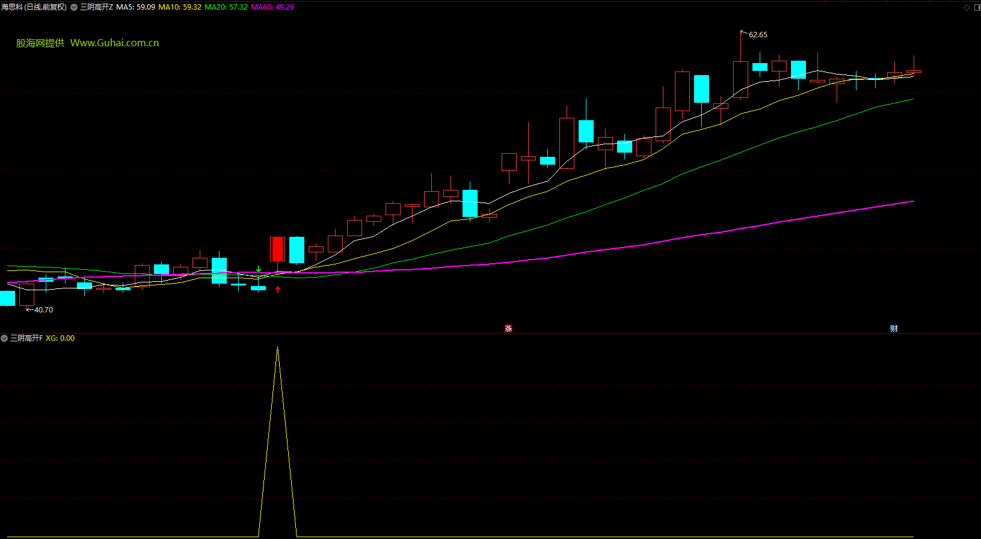981x539 pixels.
Task: Click the 40.70 low price label
Action: pyautogui.click(x=43, y=310)
